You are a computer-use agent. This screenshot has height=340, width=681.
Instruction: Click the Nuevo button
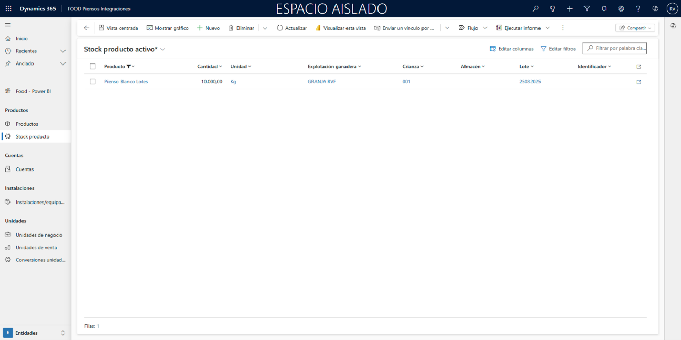tap(208, 28)
